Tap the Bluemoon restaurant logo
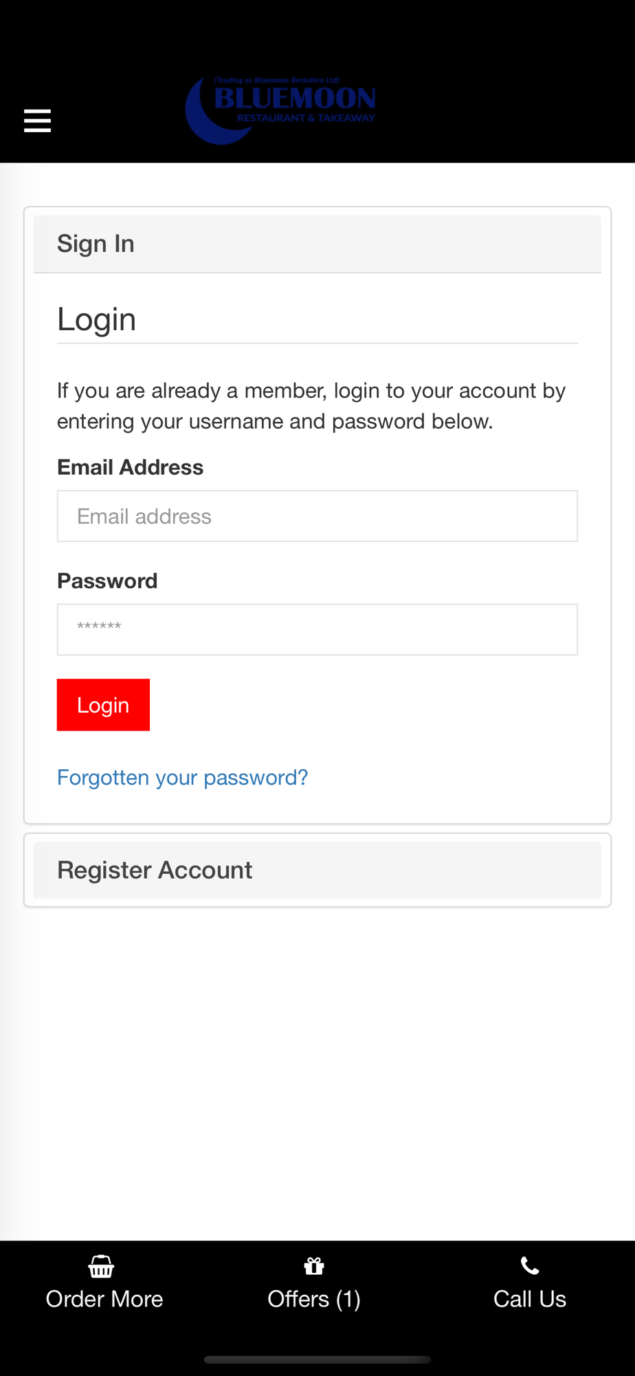The width and height of the screenshot is (635, 1376). 280,110
